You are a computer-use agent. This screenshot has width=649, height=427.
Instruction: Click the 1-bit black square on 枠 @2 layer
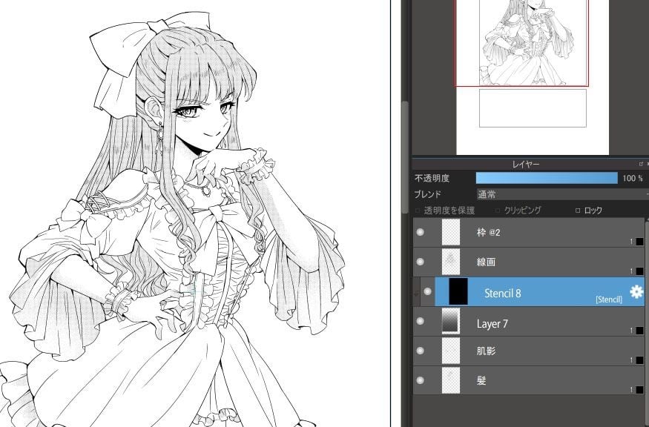639,242
